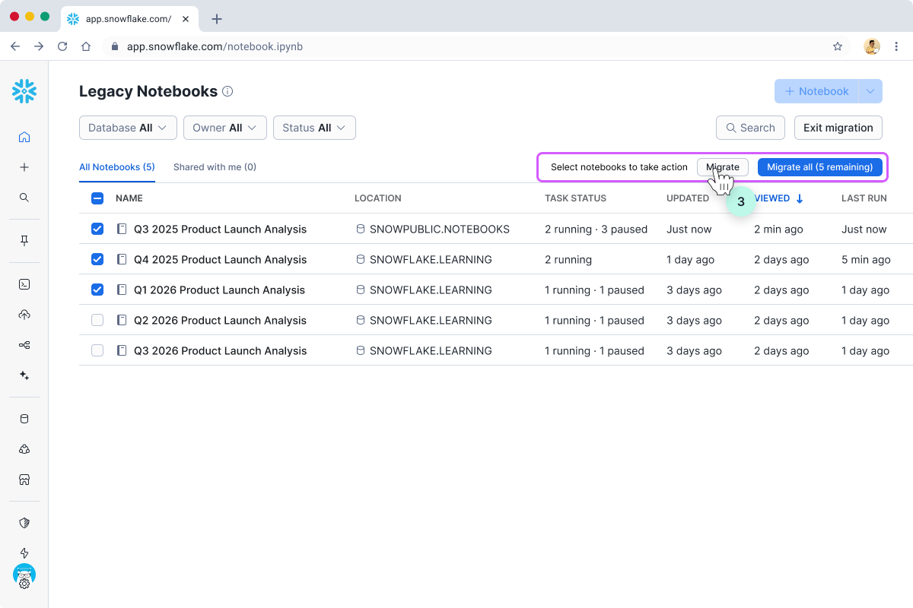Open the Home icon in sidebar

coord(24,138)
